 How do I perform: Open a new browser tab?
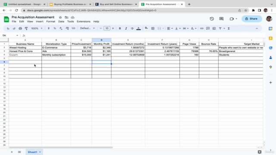[189, 4]
